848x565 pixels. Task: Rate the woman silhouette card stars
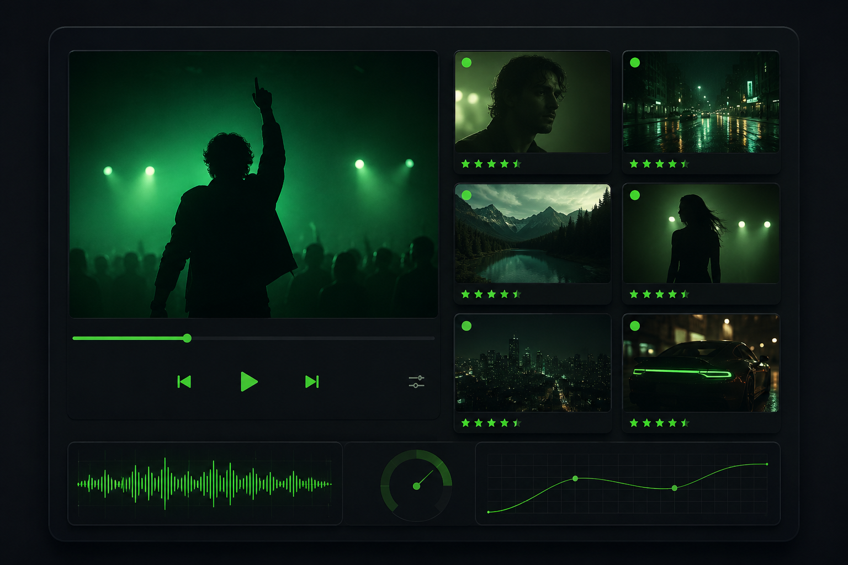pos(660,294)
